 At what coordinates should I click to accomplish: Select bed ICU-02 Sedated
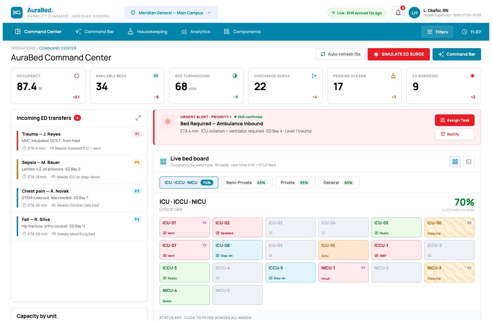tap(237, 227)
